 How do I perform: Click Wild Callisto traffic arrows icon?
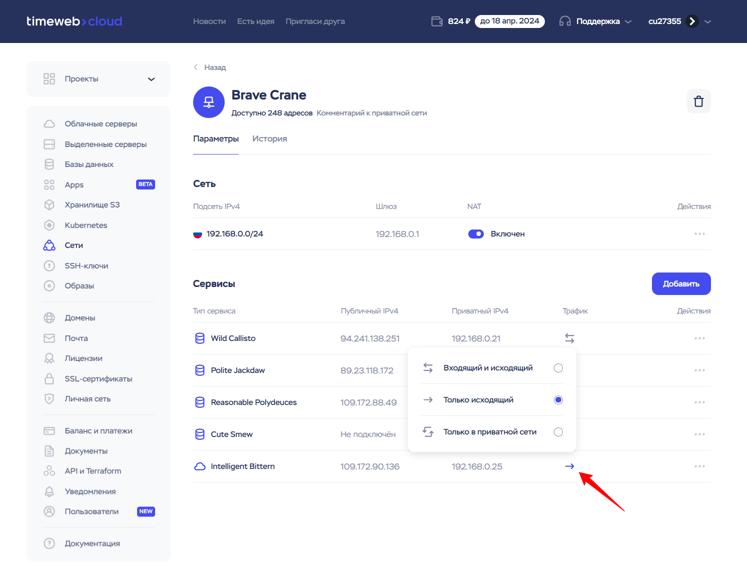pos(569,338)
